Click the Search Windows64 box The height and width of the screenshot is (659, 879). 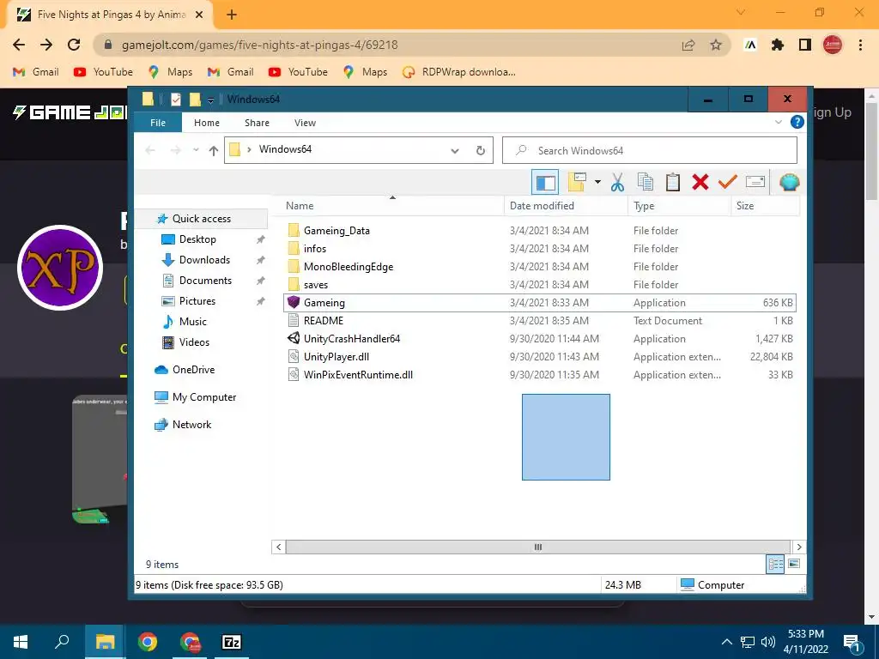click(650, 150)
